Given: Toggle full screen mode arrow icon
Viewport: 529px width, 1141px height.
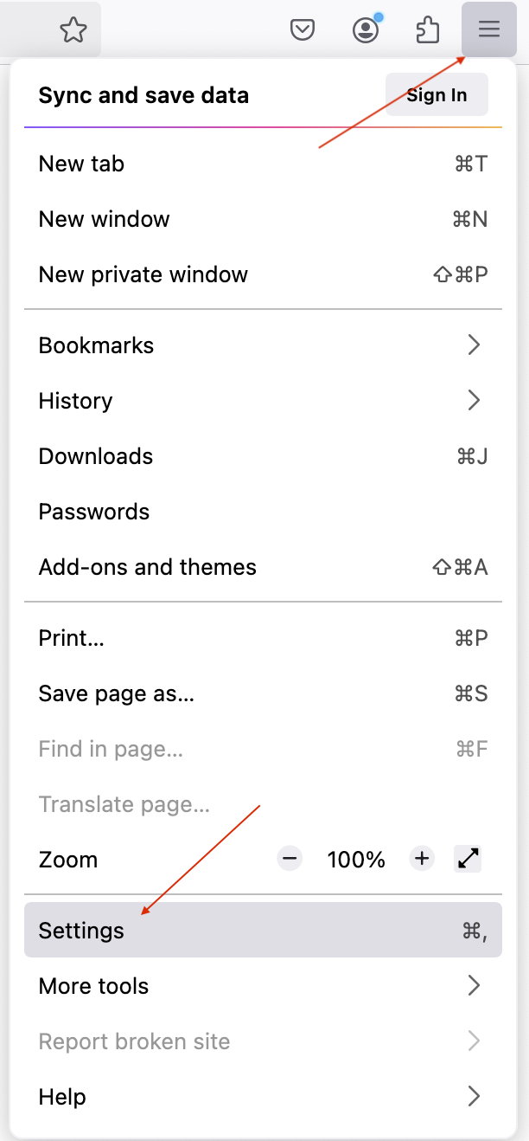Looking at the screenshot, I should (x=468, y=859).
